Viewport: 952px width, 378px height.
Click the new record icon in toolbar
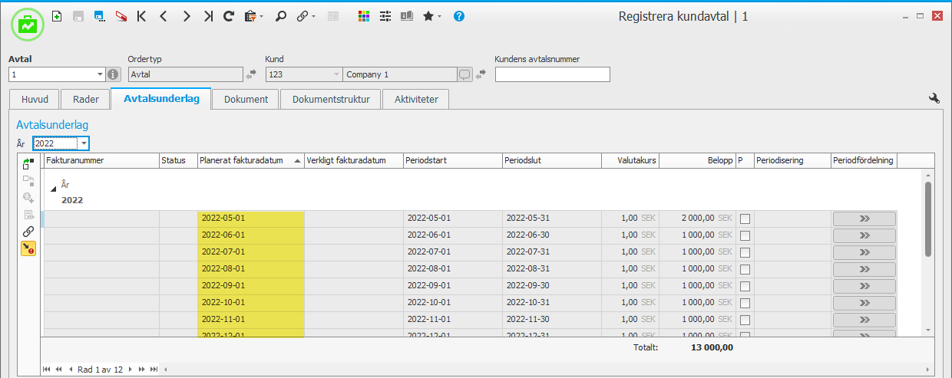point(57,15)
